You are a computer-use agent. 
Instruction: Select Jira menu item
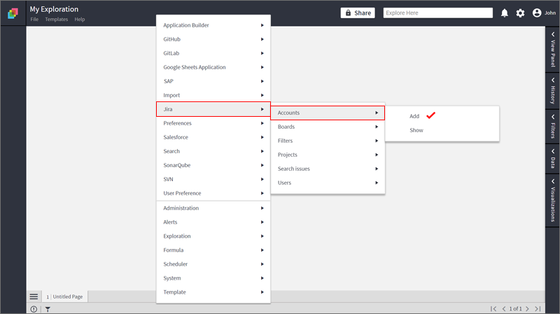(213, 109)
